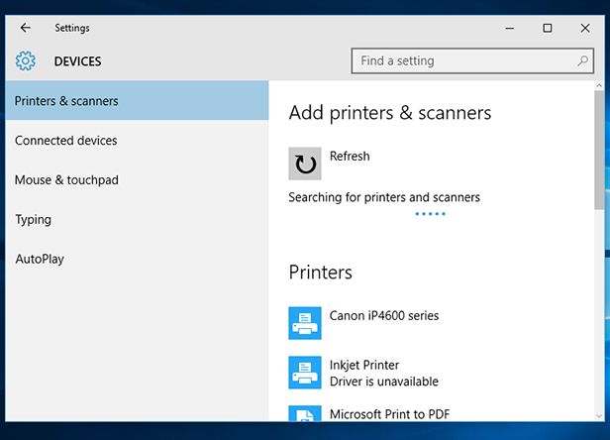Click the Inkjet Printer icon
Image resolution: width=610 pixels, height=440 pixels.
pos(305,373)
